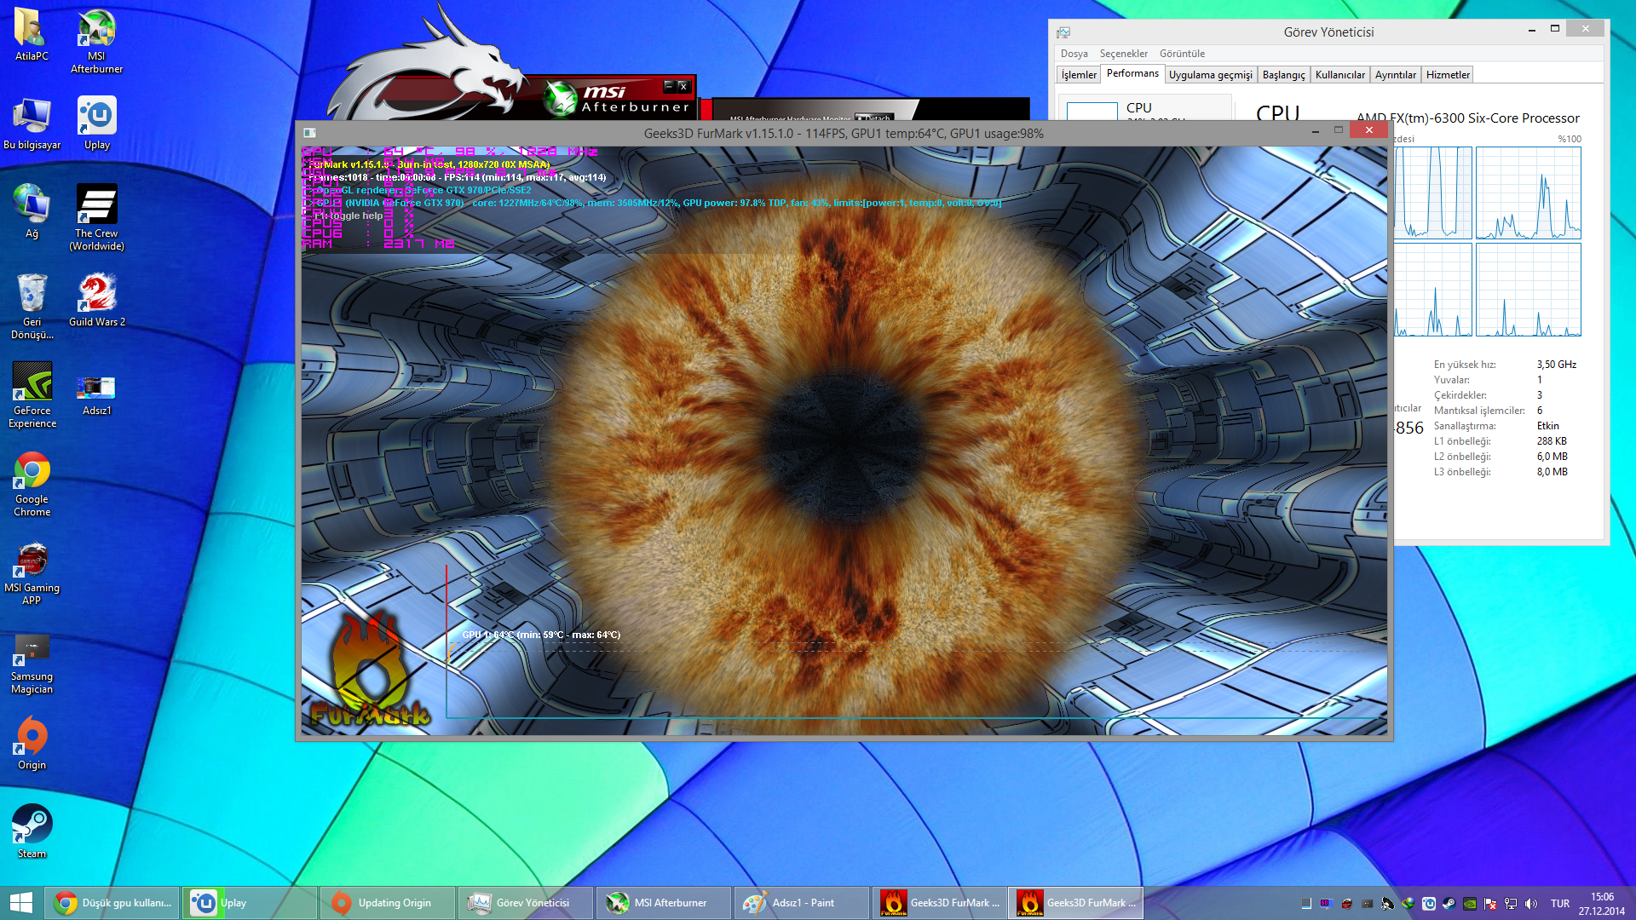
Task: Click Steam icon in system tray
Action: coord(1449,904)
